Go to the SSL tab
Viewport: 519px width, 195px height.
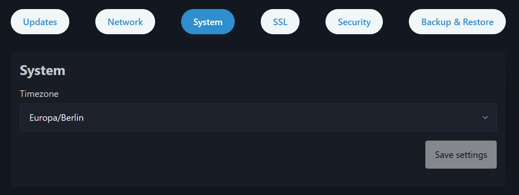(280, 22)
